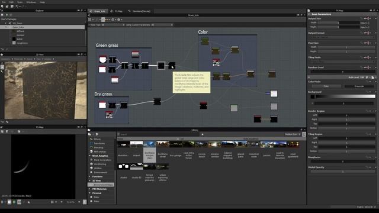Click the document icon in the parameters panel header
This screenshot has height=213, width=379.
[x=309, y=11]
